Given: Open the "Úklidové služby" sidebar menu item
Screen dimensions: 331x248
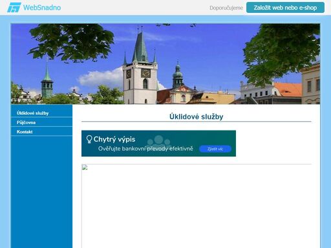Looking at the screenshot, I should [x=41, y=113].
